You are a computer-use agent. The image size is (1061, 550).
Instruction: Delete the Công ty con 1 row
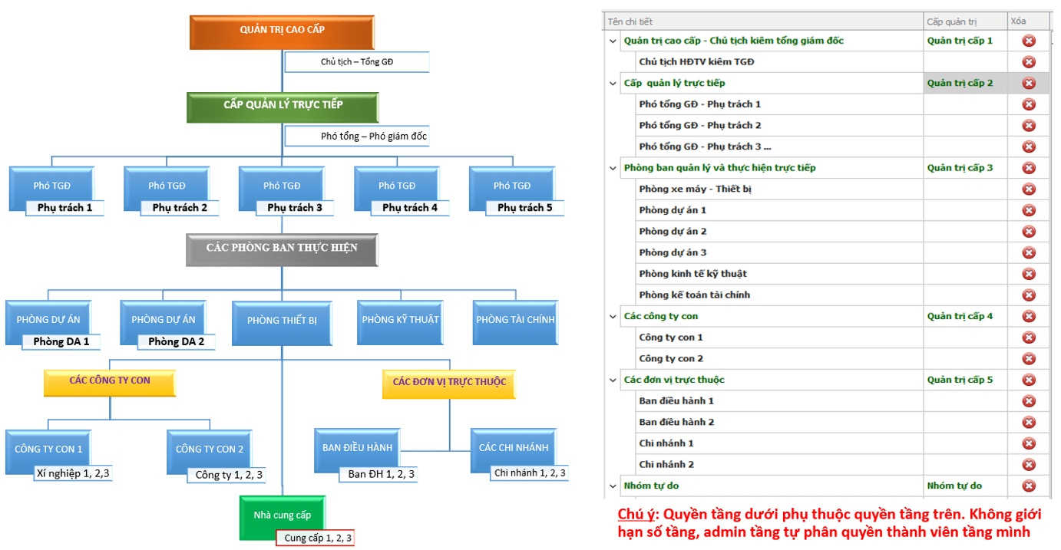[1029, 338]
